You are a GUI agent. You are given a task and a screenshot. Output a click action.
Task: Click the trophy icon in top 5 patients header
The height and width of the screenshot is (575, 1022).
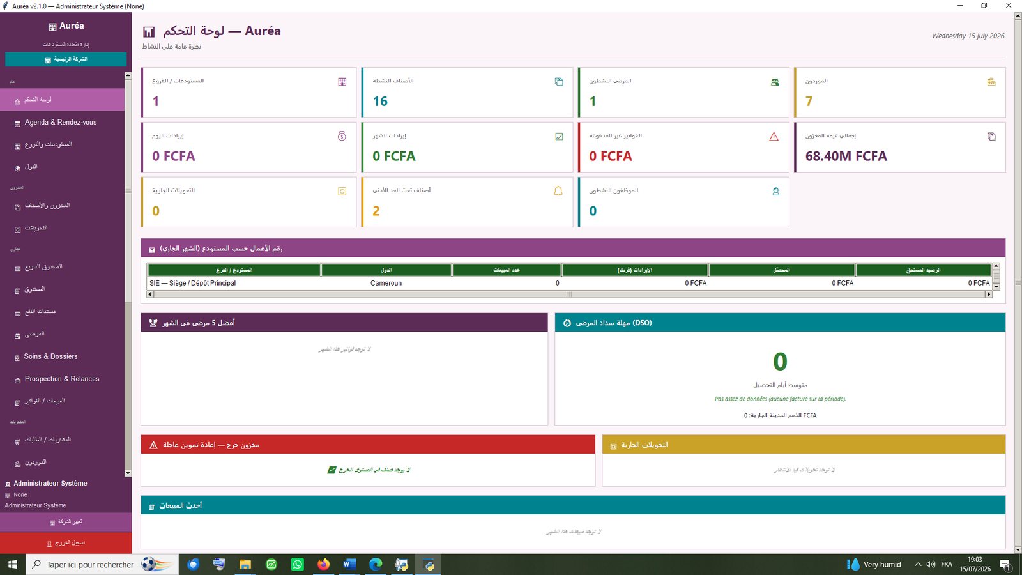tap(153, 323)
